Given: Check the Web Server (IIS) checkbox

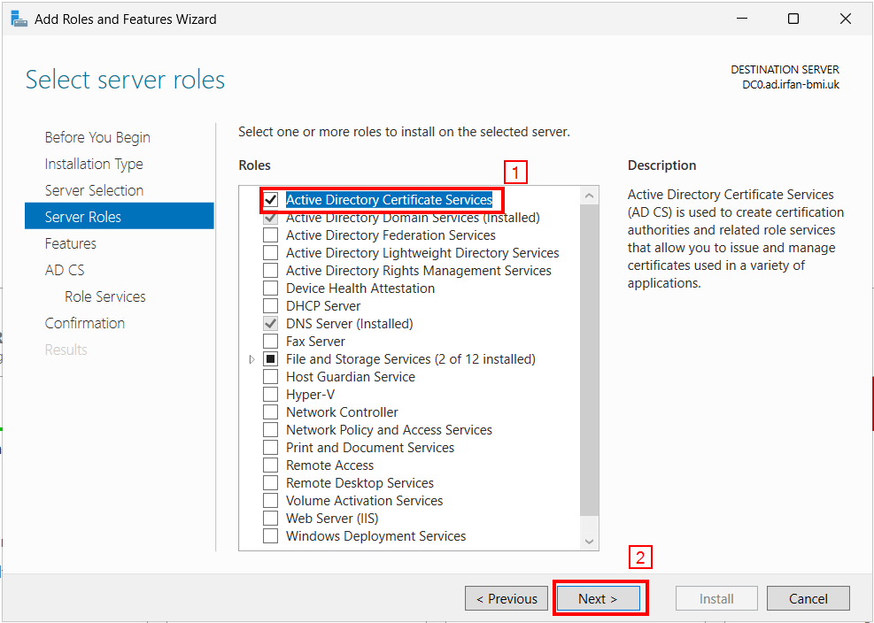Looking at the screenshot, I should [x=270, y=519].
